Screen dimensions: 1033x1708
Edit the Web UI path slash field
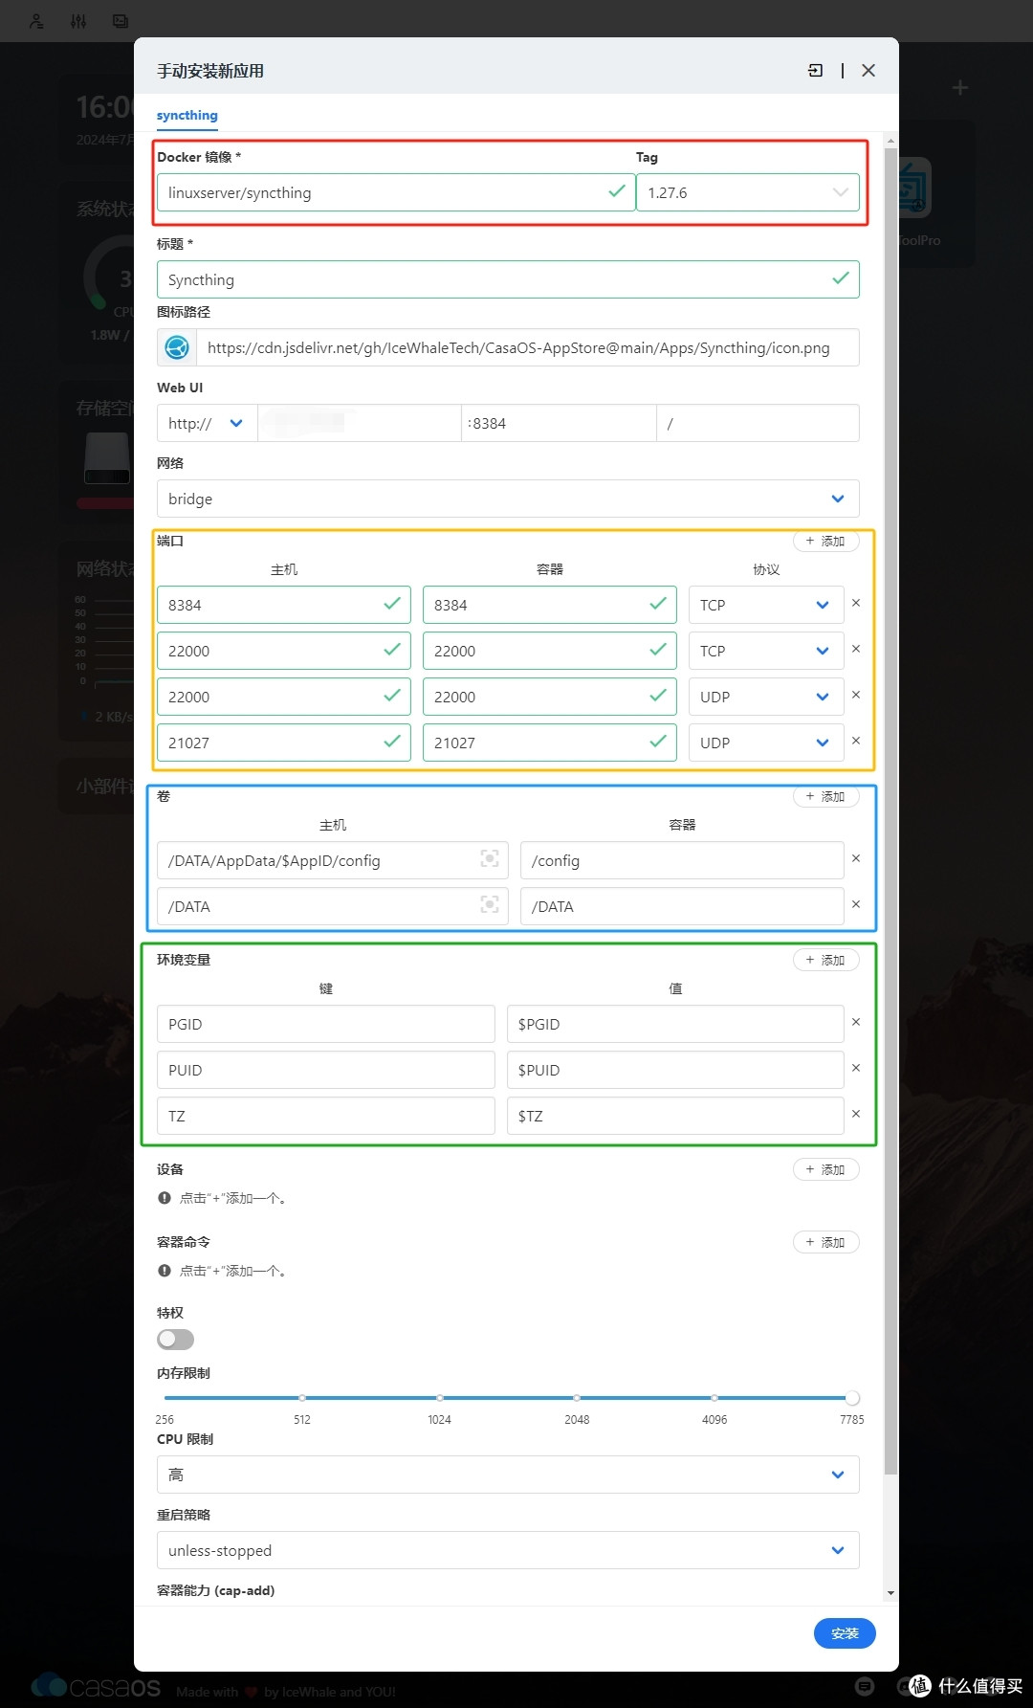coord(758,423)
